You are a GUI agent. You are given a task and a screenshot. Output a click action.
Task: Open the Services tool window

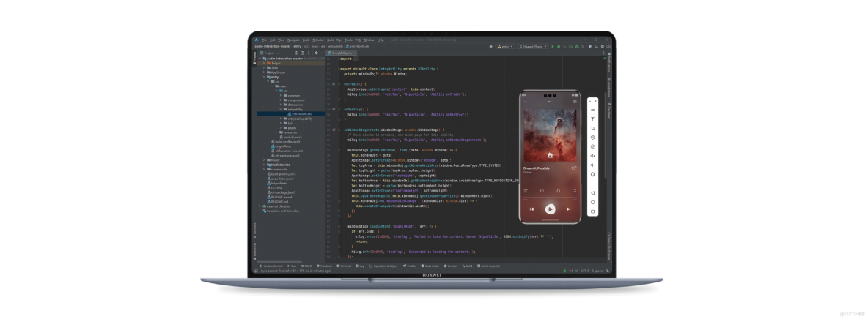click(451, 266)
